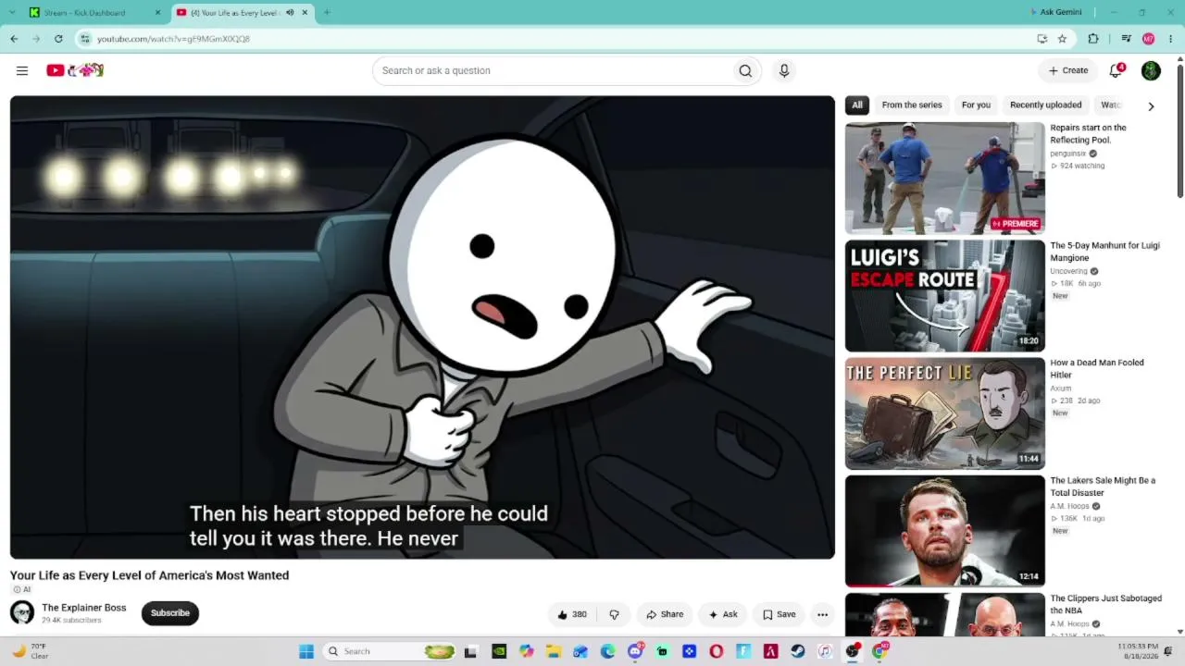The image size is (1185, 666).
Task: Go to YouTube home via logo
Action: pos(75,70)
